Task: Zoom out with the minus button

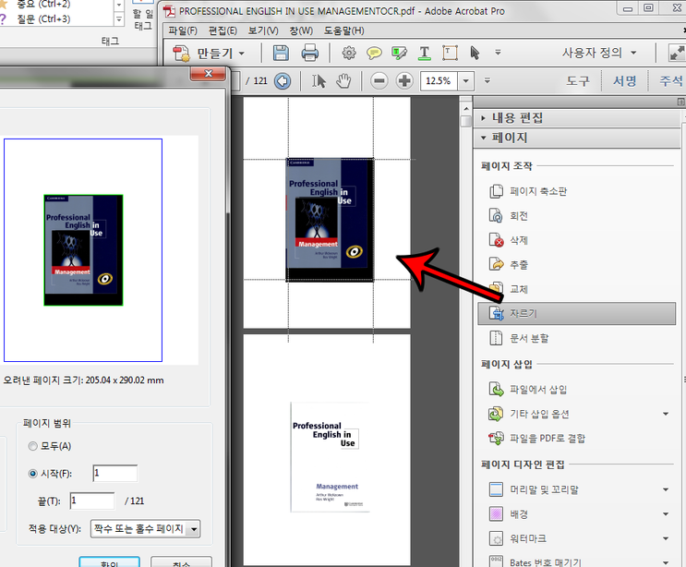Action: 379,81
